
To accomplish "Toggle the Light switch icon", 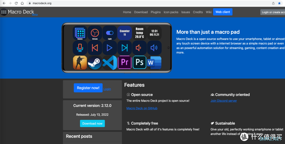I will [x=110, y=33].
